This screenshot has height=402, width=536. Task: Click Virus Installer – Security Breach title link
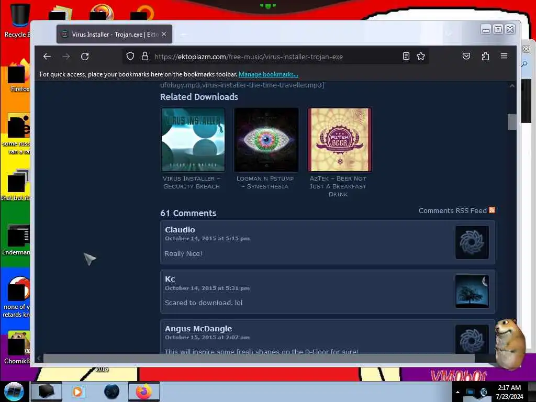coord(192,183)
